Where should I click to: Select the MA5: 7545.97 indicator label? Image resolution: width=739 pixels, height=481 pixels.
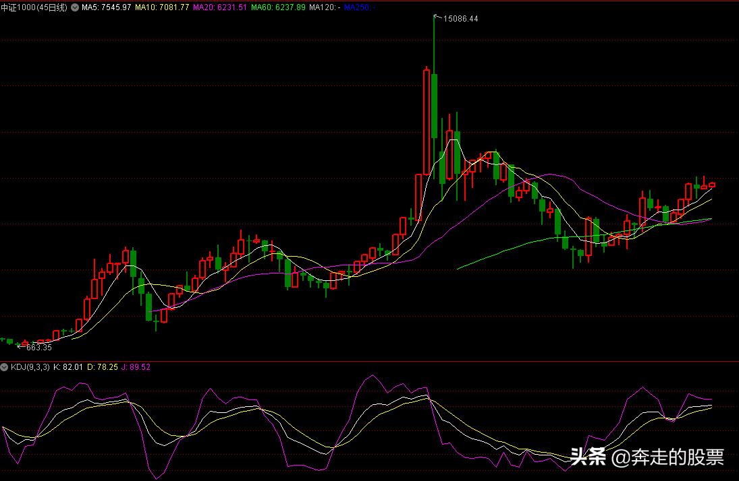[106, 7]
